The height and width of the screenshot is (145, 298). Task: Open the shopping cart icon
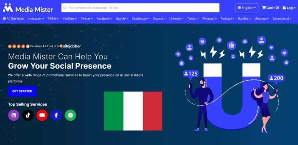(264, 8)
